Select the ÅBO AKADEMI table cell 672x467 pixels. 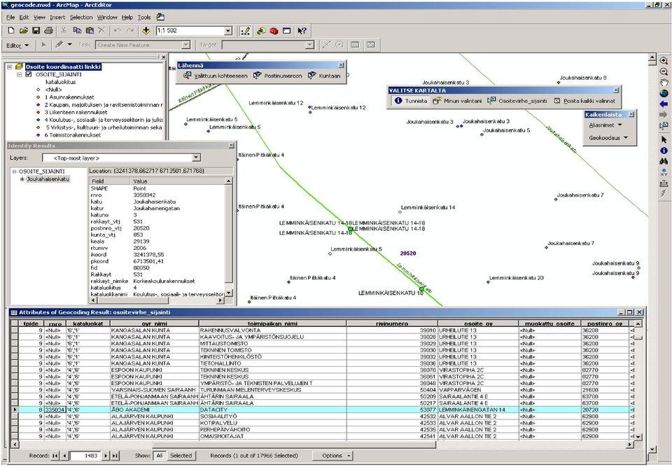(154, 410)
